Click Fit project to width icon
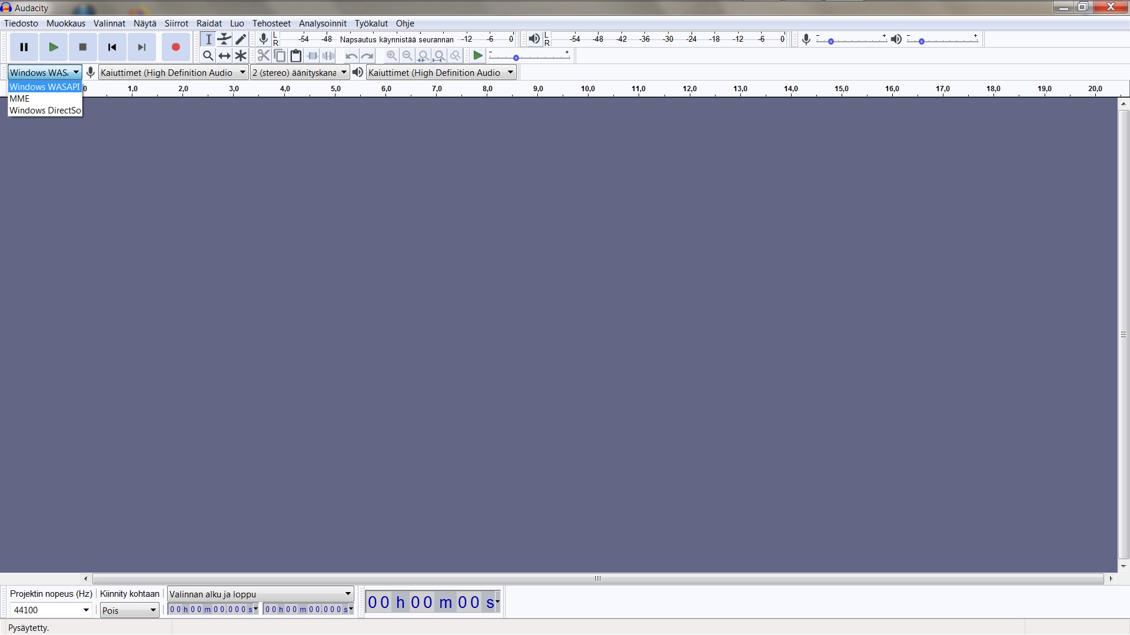Image resolution: width=1130 pixels, height=635 pixels. point(439,56)
